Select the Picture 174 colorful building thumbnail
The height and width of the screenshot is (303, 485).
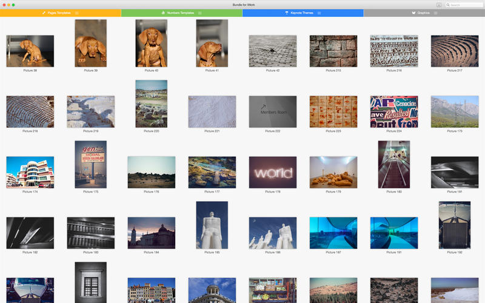tap(30, 172)
